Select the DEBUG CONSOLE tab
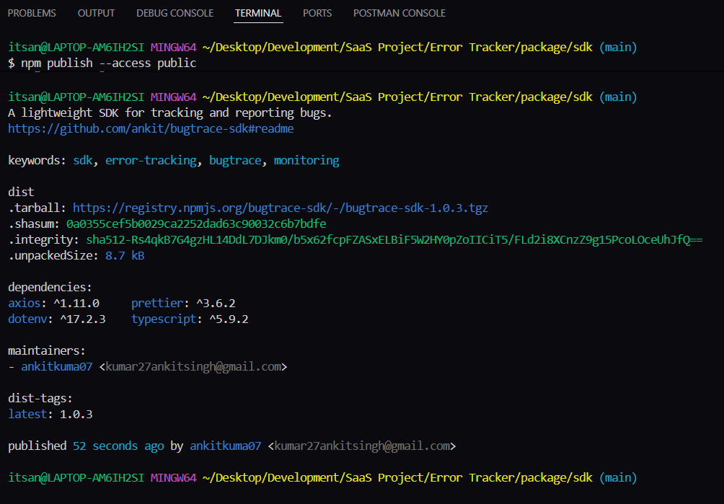Screen dimensions: 724x504 [175, 13]
